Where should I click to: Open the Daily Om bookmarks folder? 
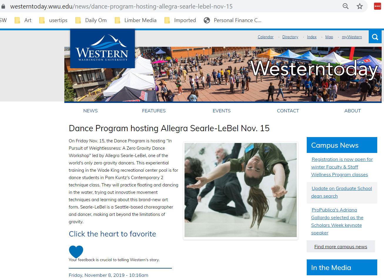pos(91,20)
